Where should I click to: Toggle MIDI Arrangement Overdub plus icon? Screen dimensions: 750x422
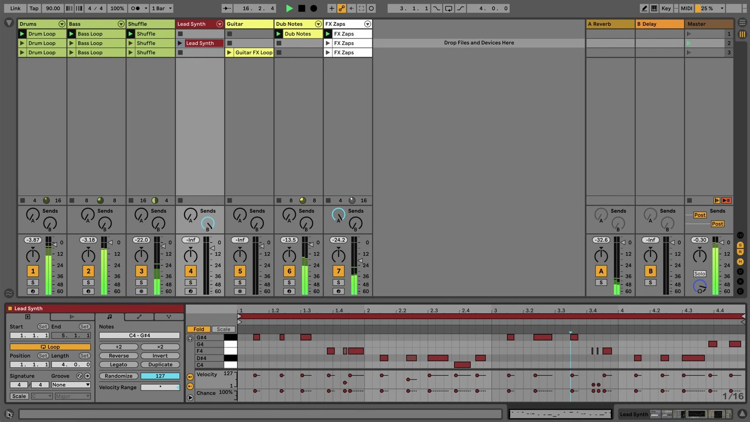[331, 8]
